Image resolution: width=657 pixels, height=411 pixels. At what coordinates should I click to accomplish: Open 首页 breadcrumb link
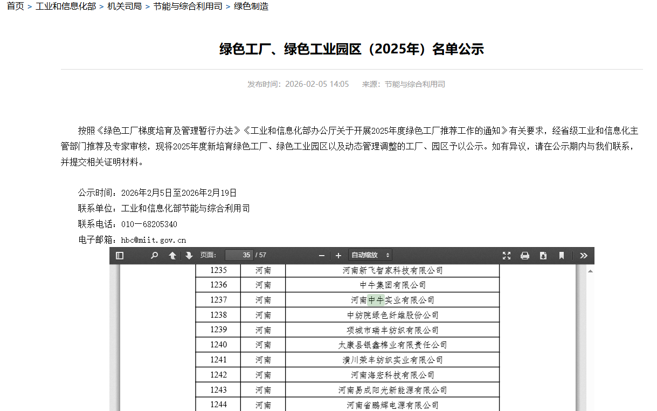15,6
